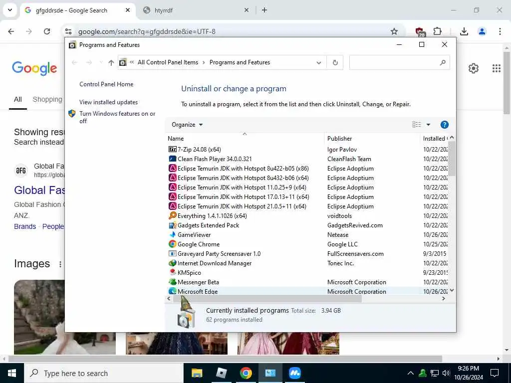The width and height of the screenshot is (511, 383).
Task: Click the Messenger Beta icon
Action: 172,282
